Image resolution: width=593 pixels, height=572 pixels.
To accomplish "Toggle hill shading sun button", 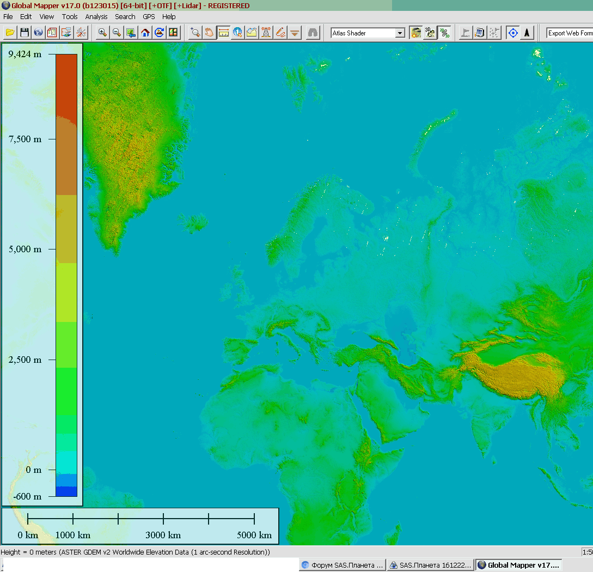I will pyautogui.click(x=416, y=33).
